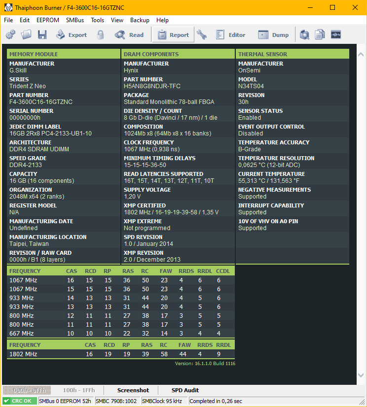Image resolution: width=367 pixels, height=407 pixels.
Task: Click the 1802 MHz XMP frequency row
Action: tap(121, 354)
